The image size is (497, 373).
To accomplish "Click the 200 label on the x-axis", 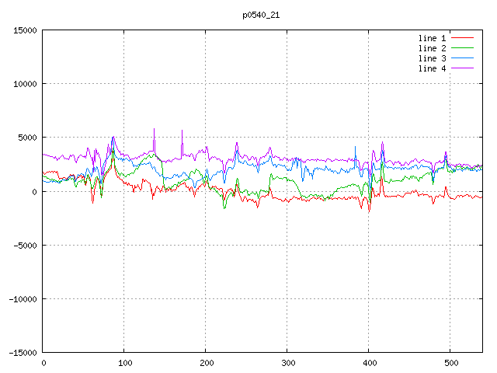I will click(x=206, y=363).
